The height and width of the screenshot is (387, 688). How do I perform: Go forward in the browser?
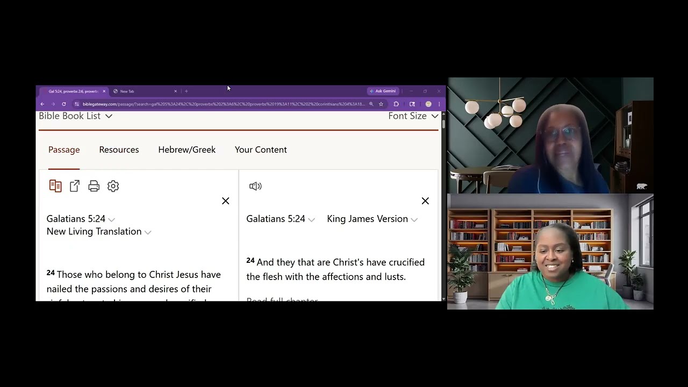pos(53,104)
